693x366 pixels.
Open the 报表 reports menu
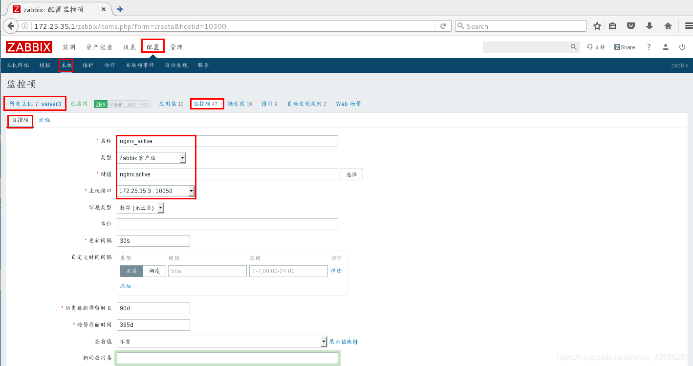tap(130, 47)
